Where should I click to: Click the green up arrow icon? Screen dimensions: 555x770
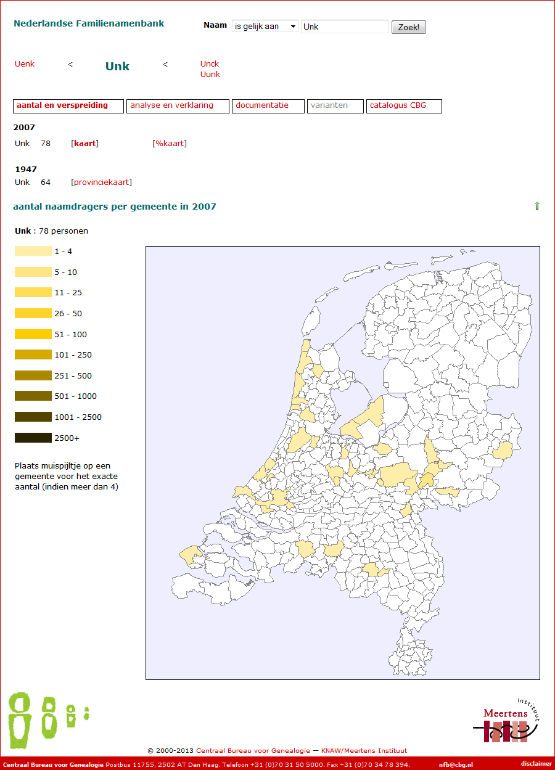(536, 207)
